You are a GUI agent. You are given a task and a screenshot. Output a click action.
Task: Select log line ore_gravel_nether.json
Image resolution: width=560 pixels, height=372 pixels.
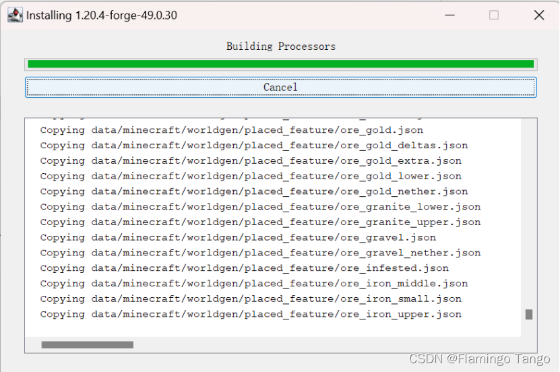pos(260,253)
